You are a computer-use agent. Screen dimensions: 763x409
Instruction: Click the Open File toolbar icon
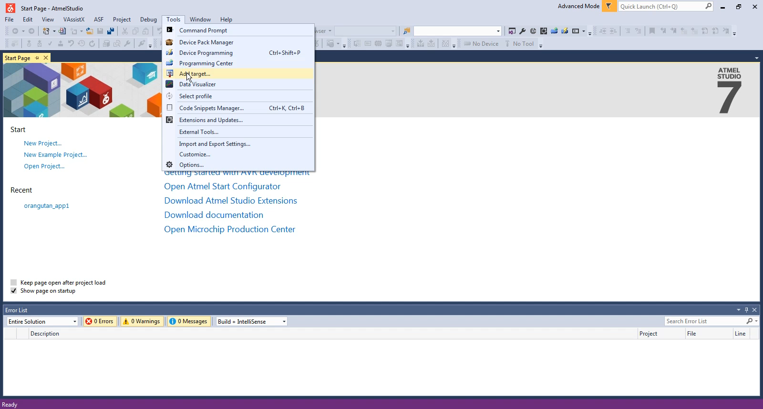click(89, 31)
